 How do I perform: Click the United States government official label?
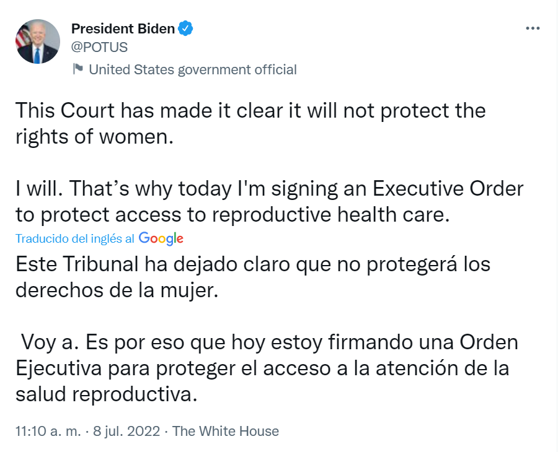coord(193,69)
